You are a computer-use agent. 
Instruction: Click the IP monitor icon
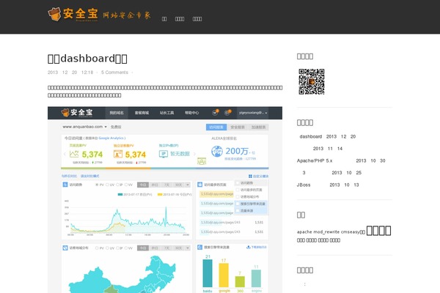click(164, 154)
